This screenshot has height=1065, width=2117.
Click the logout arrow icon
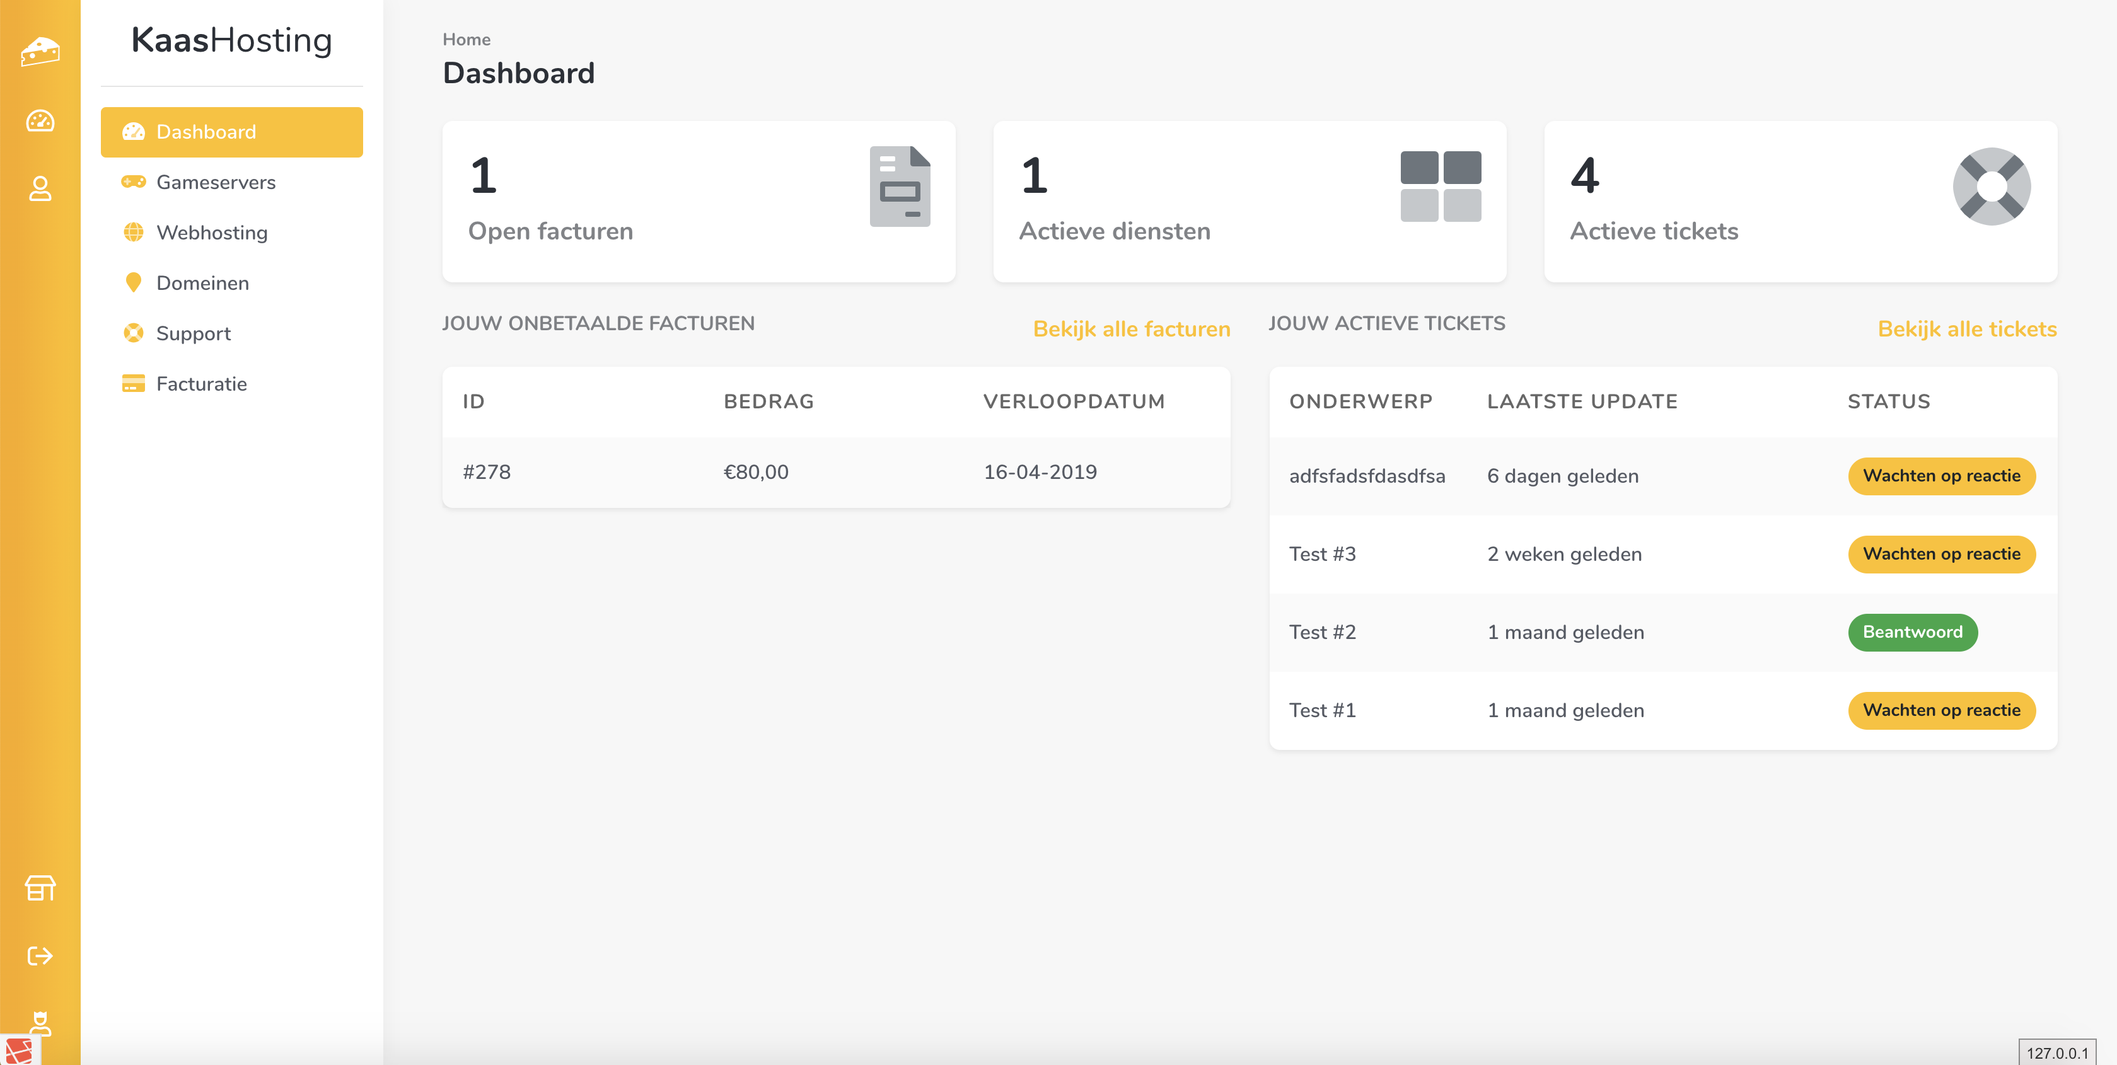(x=40, y=956)
